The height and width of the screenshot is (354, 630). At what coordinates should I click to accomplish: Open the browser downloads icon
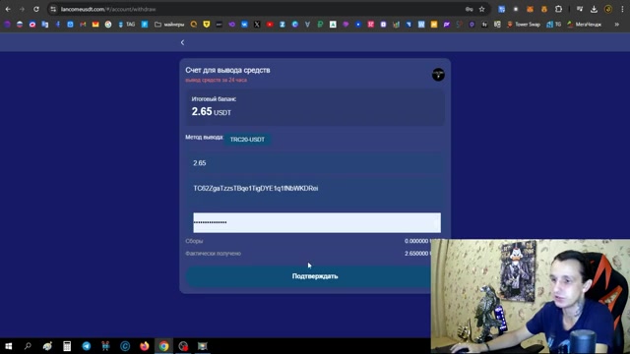594,9
